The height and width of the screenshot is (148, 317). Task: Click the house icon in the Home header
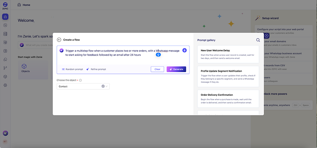click(19, 5)
